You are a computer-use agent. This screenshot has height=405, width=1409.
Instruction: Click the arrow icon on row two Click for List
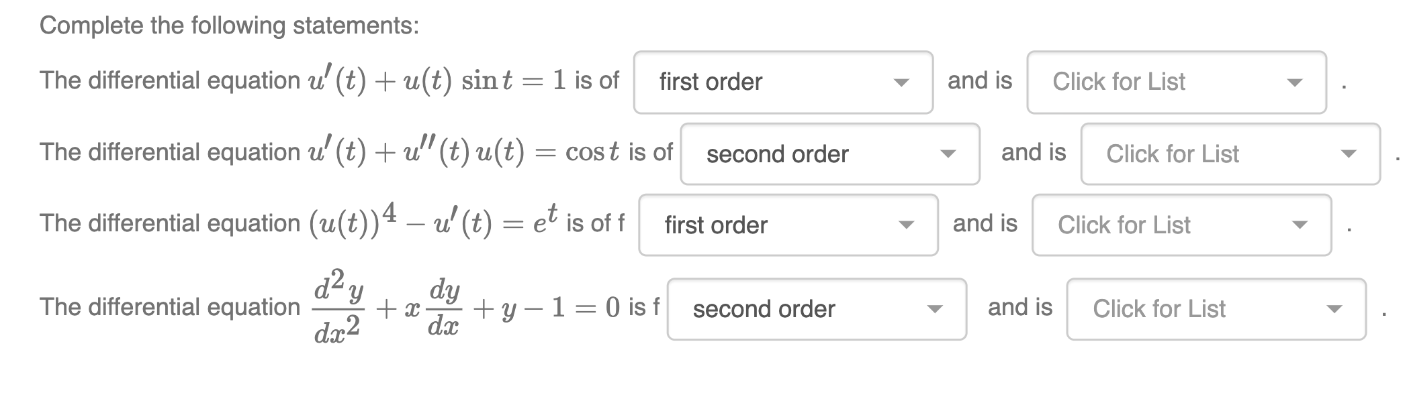(1349, 155)
